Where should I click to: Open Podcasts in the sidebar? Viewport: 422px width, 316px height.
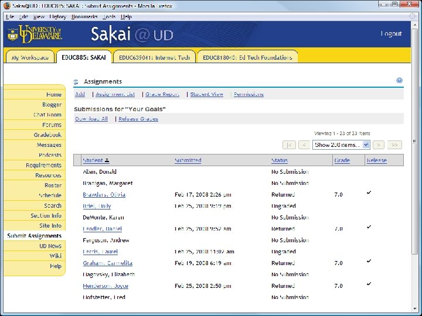pyautogui.click(x=50, y=155)
